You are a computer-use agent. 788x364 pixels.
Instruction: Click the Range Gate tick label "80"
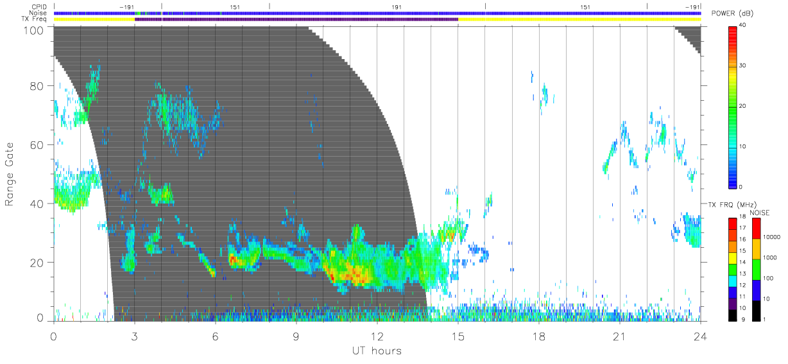coord(36,85)
